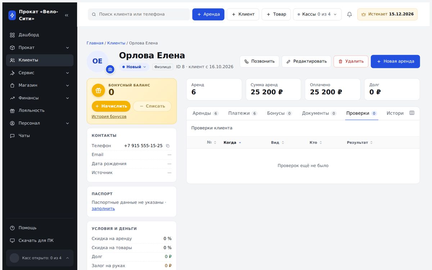Sort table by Когда column
Viewport: 432px width, 270px height.
coord(232,143)
